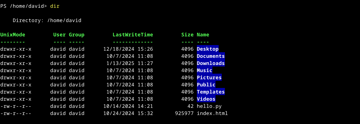The height and width of the screenshot is (124, 360).
Task: Click the PS /home/david> prompt
Action: coord(23,6)
